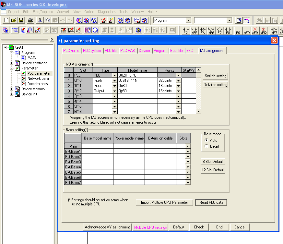Open Type dropdown for slot 0(*-0)
The width and height of the screenshot is (283, 244).
click(x=114, y=80)
